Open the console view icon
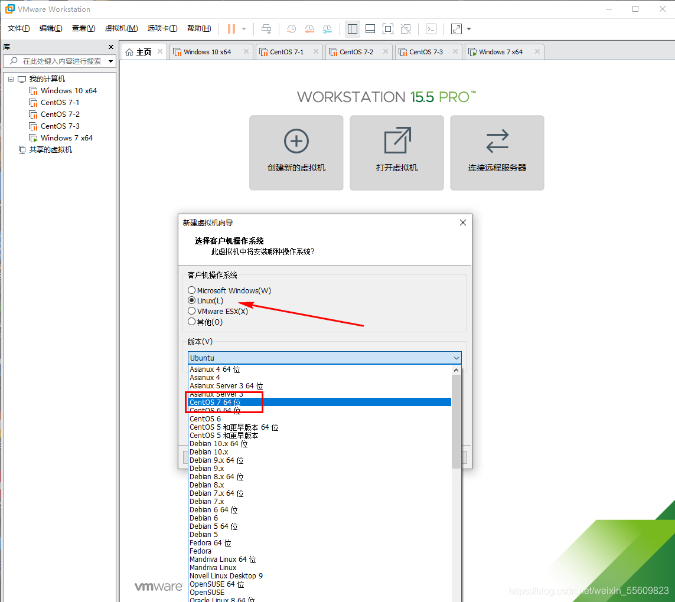The image size is (675, 602). (x=431, y=29)
